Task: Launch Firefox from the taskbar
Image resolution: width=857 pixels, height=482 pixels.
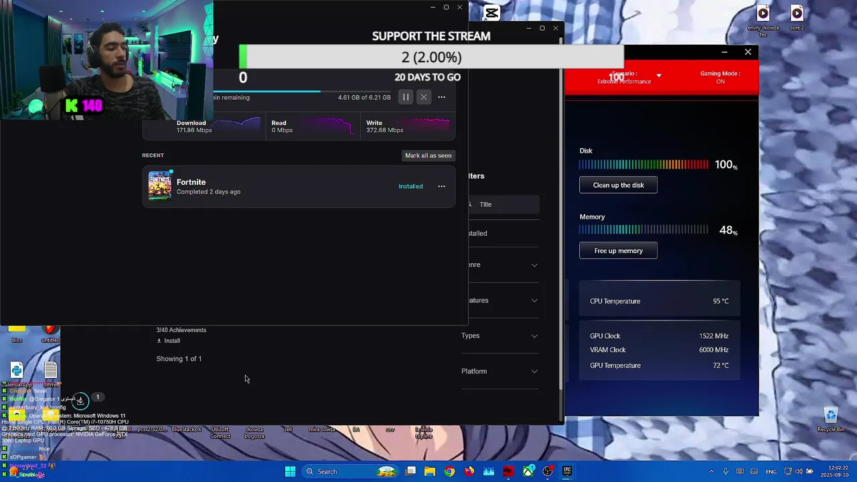Action: tap(469, 471)
